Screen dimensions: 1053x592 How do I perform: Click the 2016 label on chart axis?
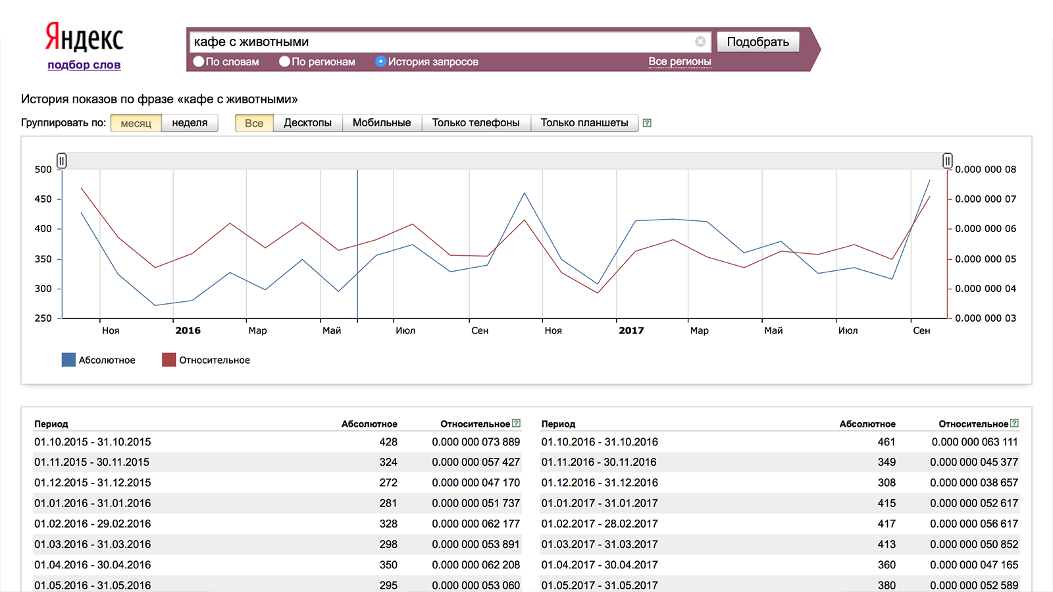pyautogui.click(x=188, y=330)
